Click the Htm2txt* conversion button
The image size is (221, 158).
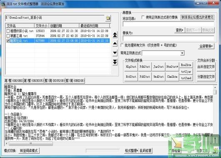coord(172,67)
